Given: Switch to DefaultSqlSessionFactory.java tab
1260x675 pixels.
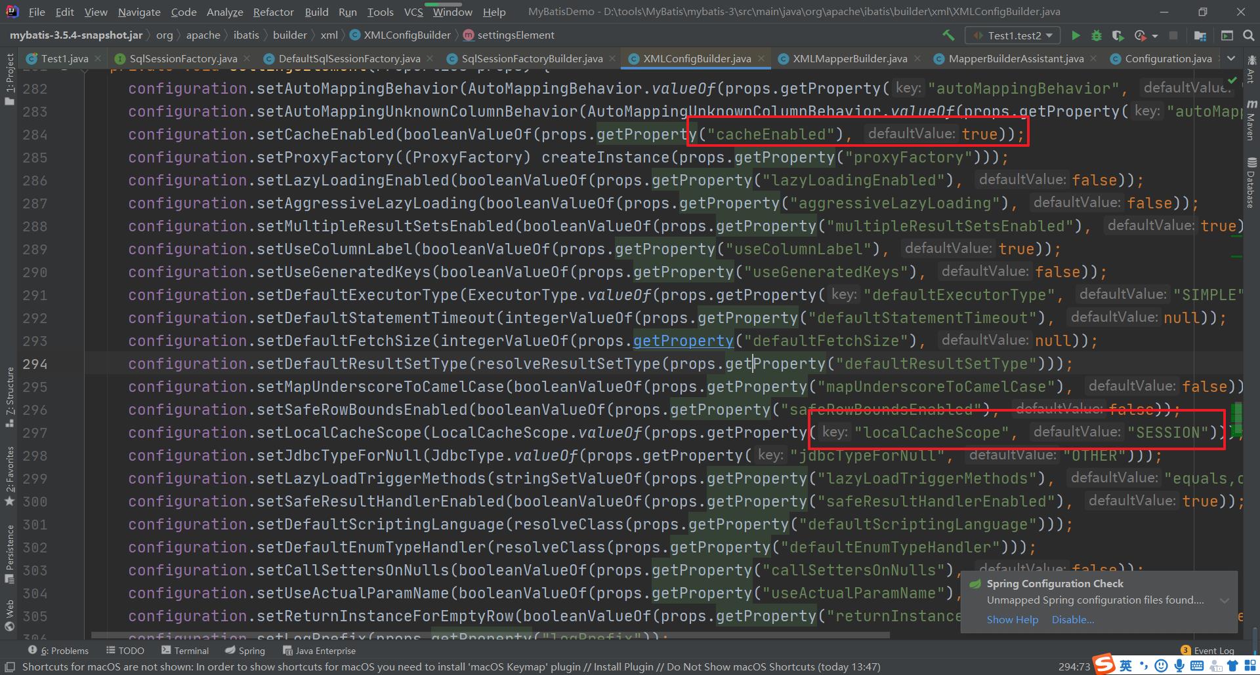Looking at the screenshot, I should [x=349, y=58].
